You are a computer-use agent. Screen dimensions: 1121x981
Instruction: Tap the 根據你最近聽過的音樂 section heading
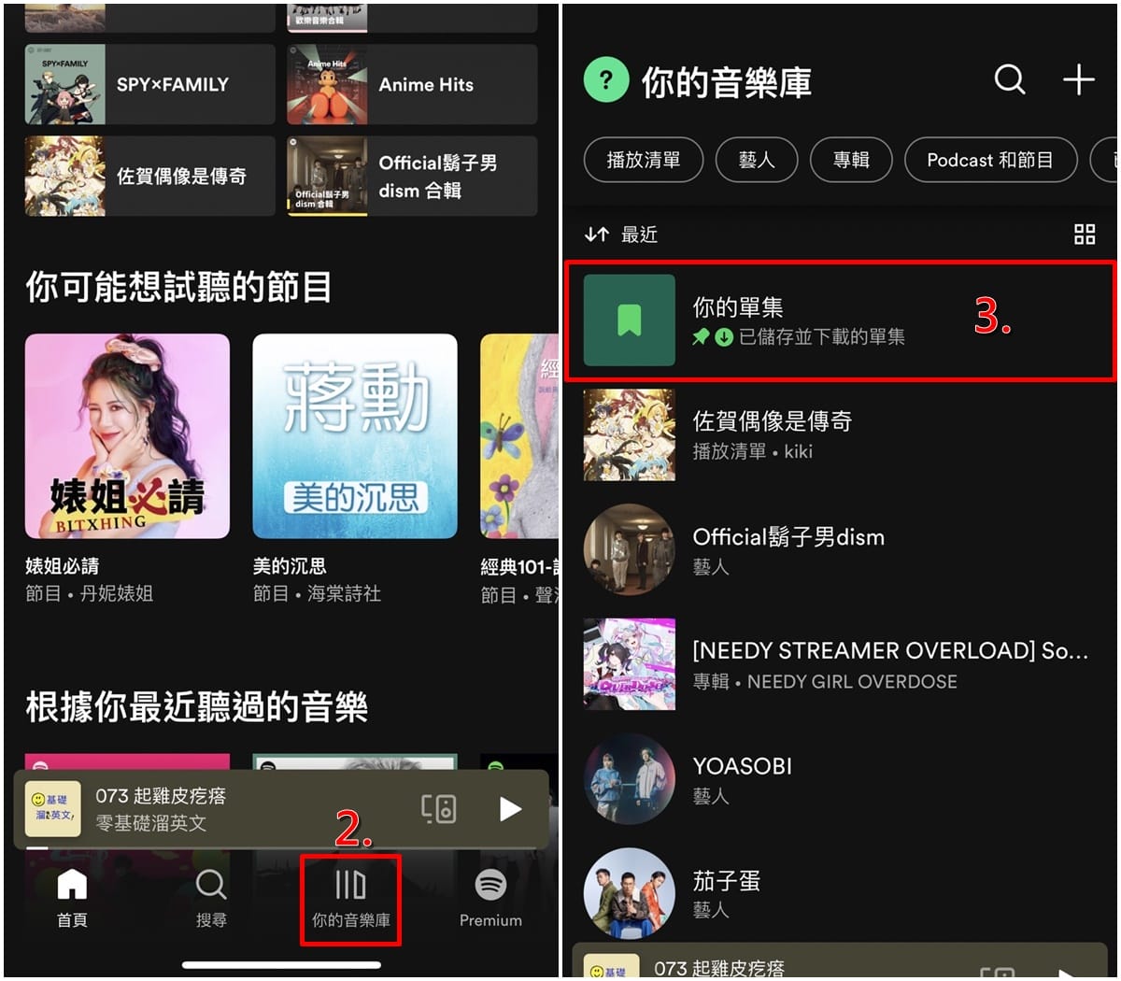point(196,707)
